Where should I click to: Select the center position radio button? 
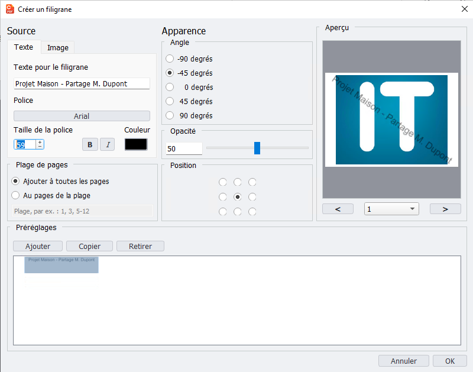click(x=237, y=197)
